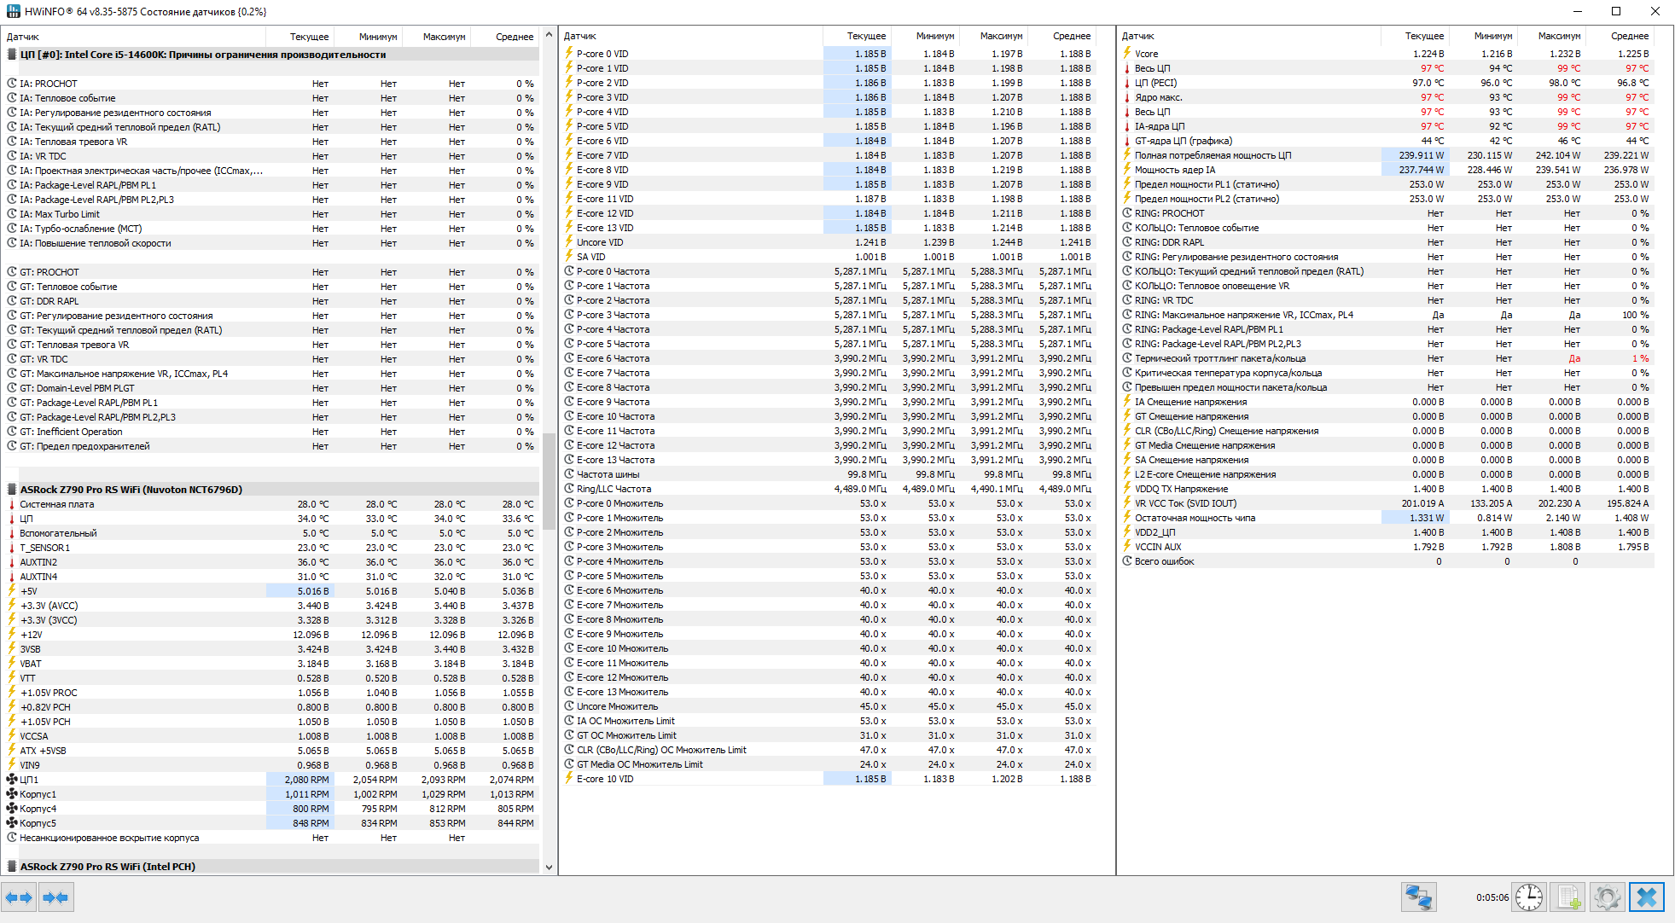Click the Датчик header in the middle panel

click(x=580, y=36)
